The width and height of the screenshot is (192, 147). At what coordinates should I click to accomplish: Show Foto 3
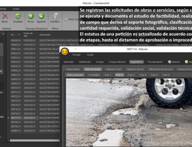click(131, 75)
